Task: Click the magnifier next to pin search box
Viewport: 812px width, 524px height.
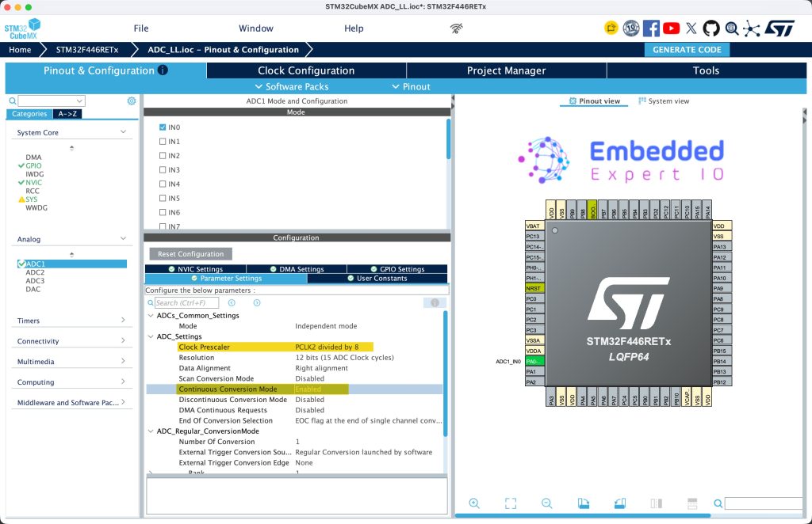Action: pos(718,503)
